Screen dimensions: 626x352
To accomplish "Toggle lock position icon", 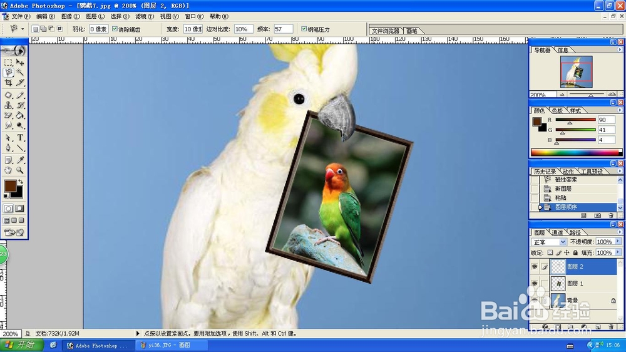I will click(567, 252).
